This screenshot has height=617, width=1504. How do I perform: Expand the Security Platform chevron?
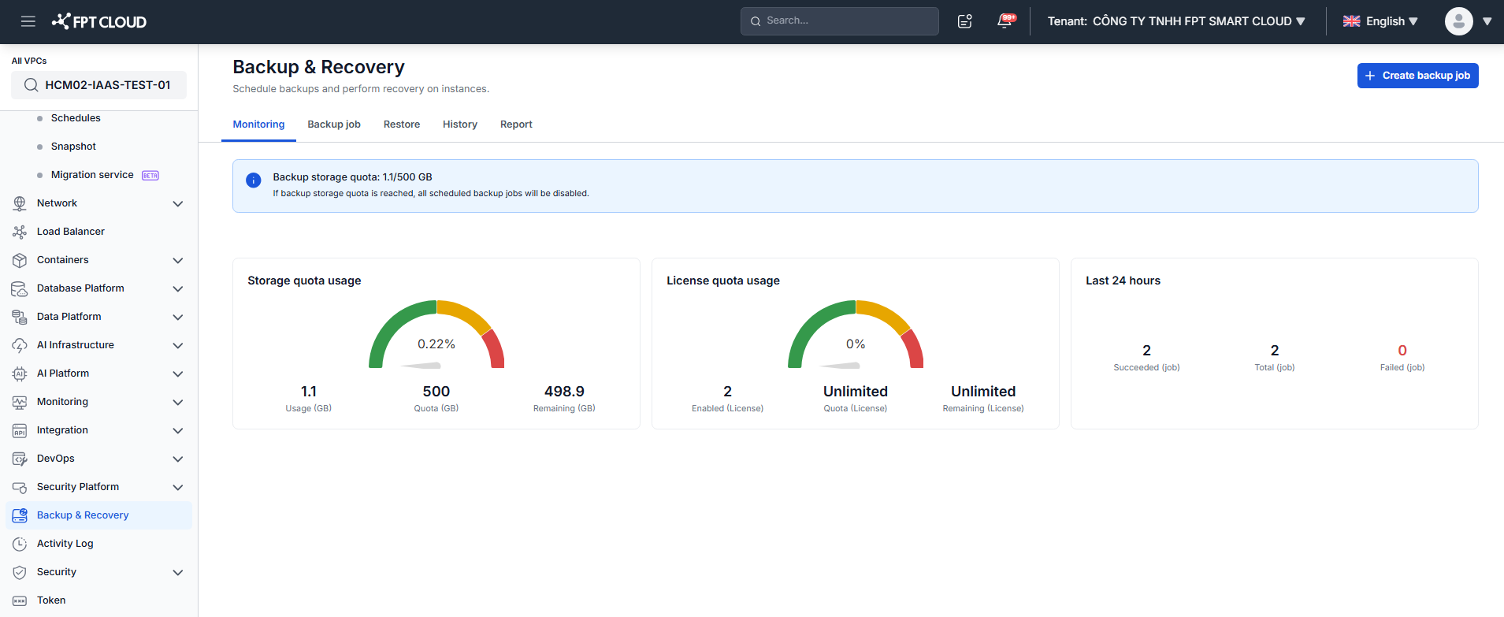pos(178,487)
